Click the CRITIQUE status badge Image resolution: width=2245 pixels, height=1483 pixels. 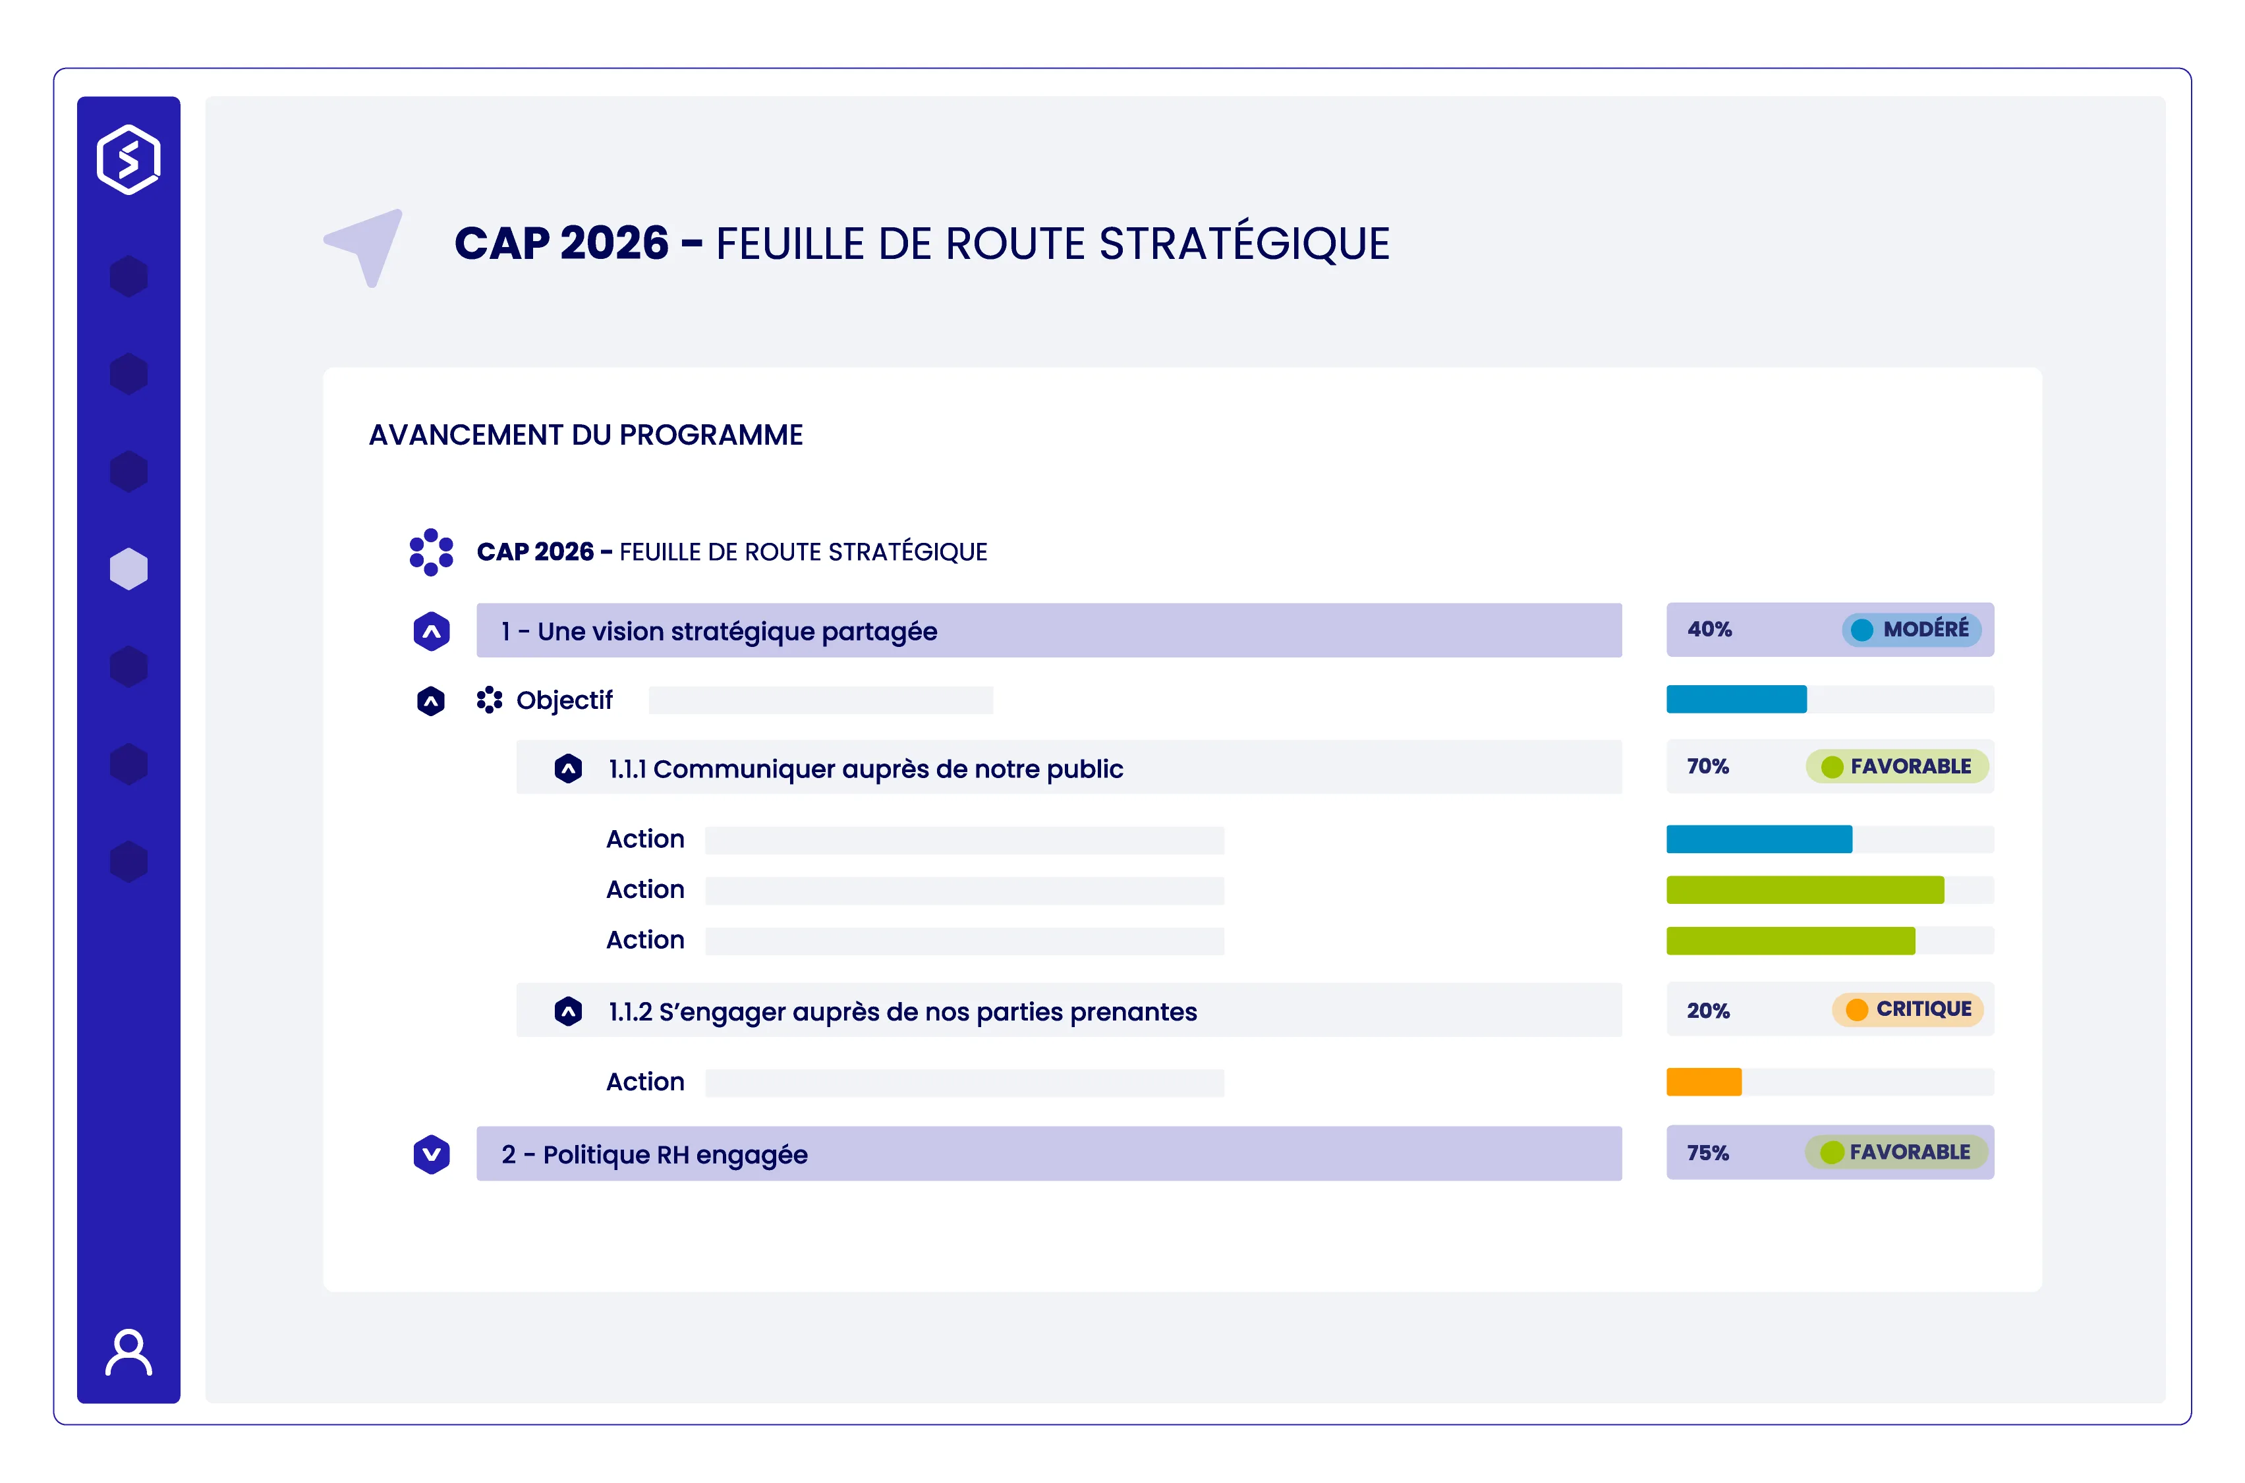point(1908,1009)
